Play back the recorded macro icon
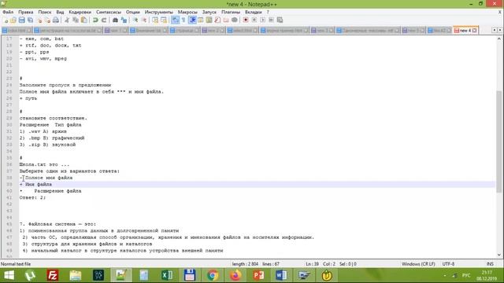504x283 pixels. coord(262,20)
